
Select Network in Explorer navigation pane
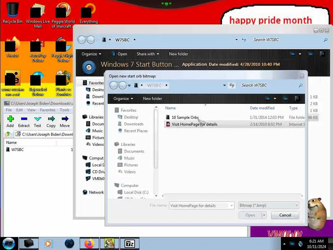(93, 192)
